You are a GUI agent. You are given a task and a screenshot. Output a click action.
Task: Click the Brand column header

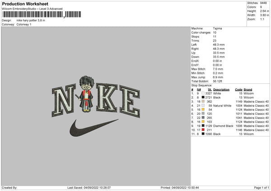(248, 90)
